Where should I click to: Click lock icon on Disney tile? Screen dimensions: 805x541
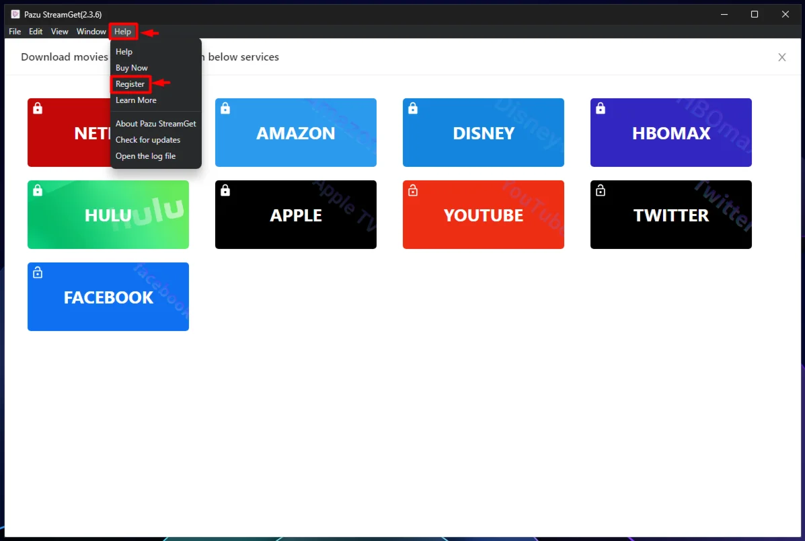tap(413, 108)
